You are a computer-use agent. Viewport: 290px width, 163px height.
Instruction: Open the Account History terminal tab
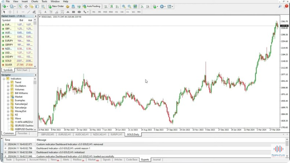point(38,159)
